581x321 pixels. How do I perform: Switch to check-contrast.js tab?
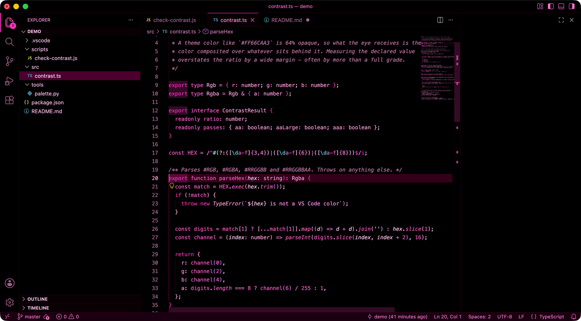pyautogui.click(x=174, y=20)
